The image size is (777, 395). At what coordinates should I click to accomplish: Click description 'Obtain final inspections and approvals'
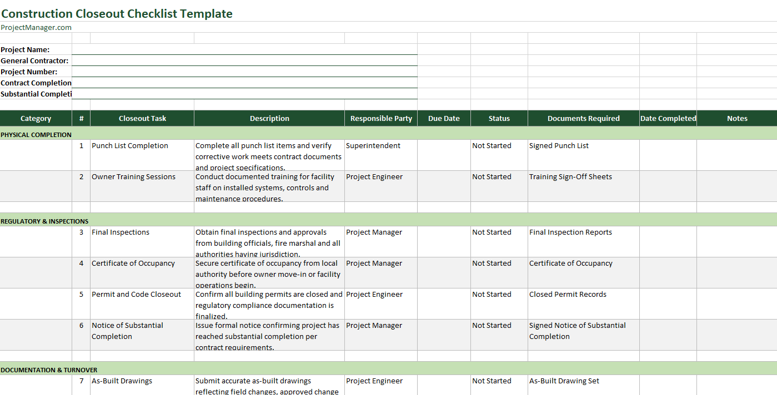[269, 241]
